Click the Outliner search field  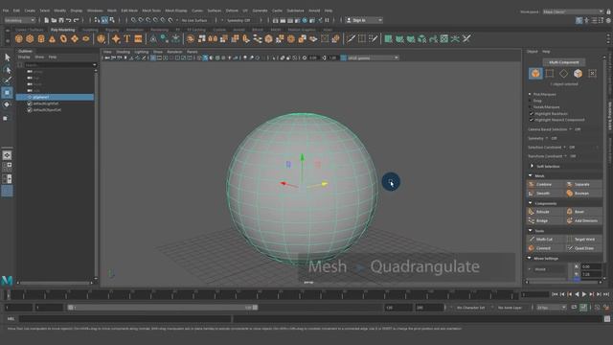point(59,65)
